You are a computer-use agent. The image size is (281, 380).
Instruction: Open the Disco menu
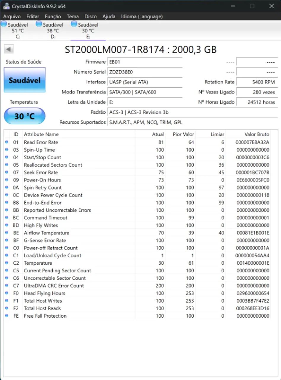click(x=91, y=17)
